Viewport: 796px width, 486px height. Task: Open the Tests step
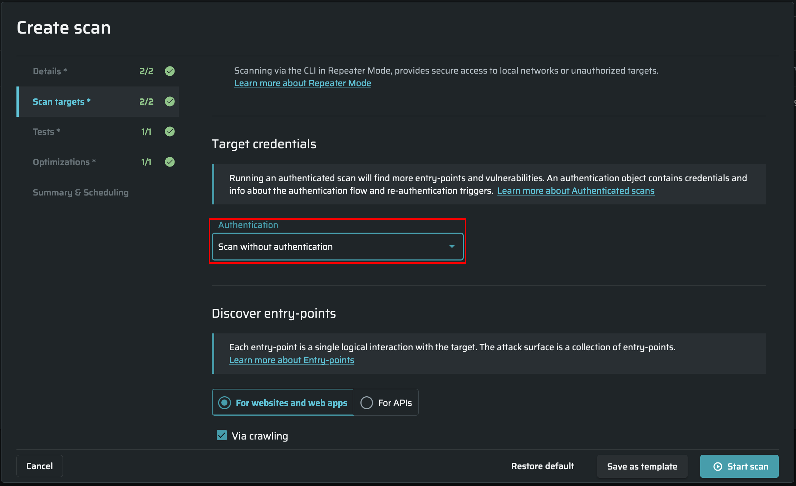tap(44, 132)
